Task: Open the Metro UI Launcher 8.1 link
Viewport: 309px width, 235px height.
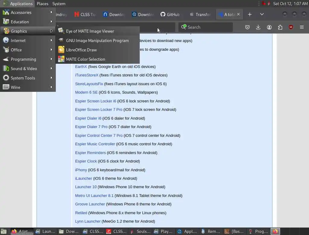Action: [94, 195]
